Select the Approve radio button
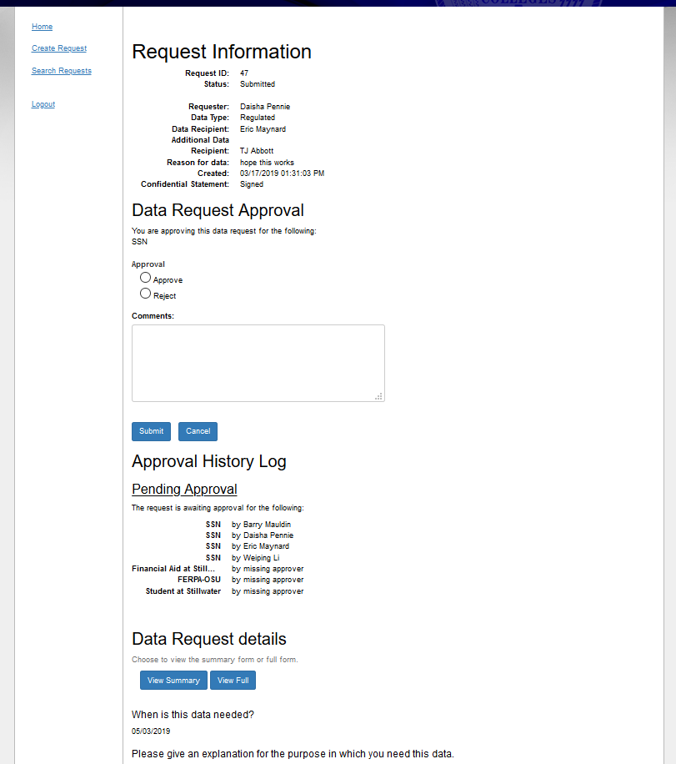Screen dimensions: 676x764 [x=146, y=278]
